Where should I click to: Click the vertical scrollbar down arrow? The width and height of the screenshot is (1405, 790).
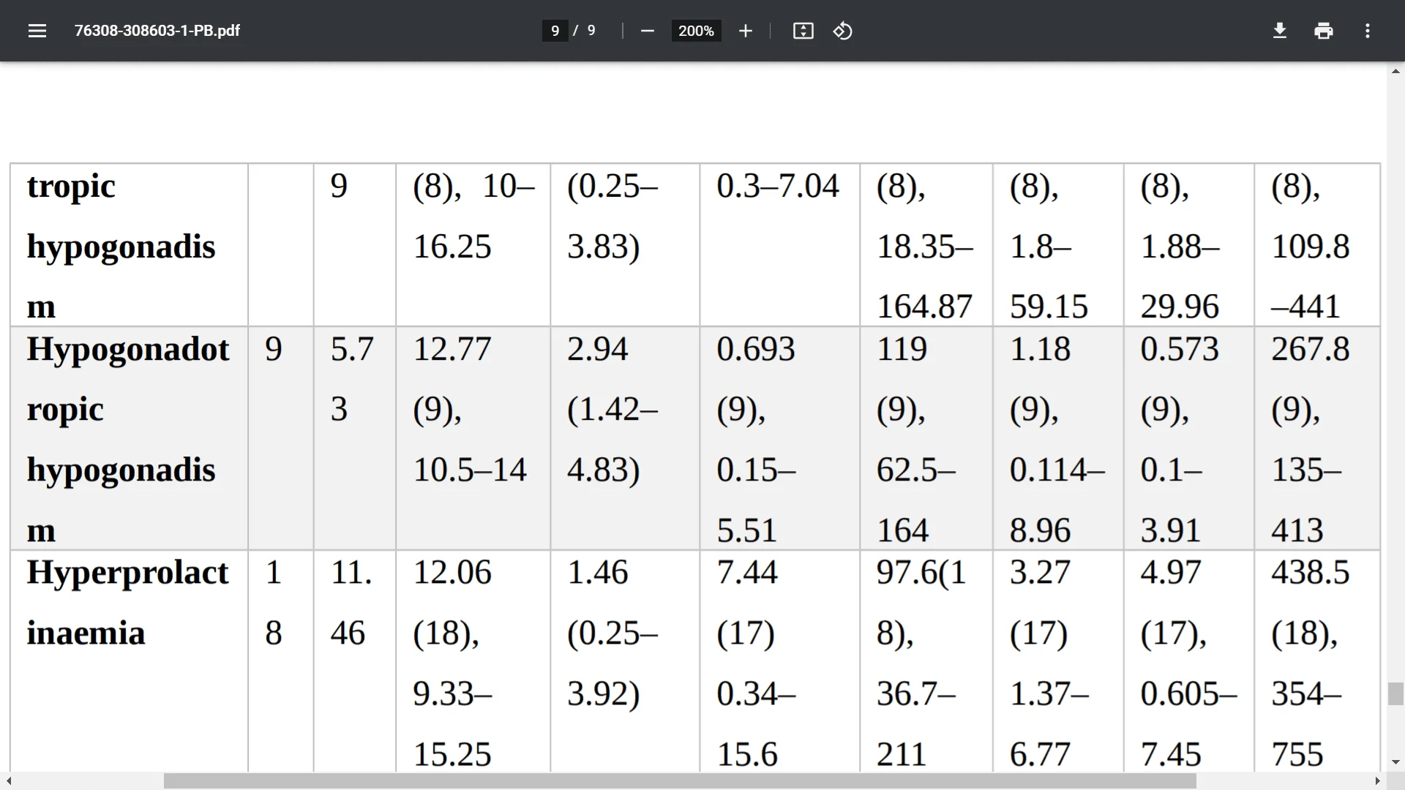1395,762
